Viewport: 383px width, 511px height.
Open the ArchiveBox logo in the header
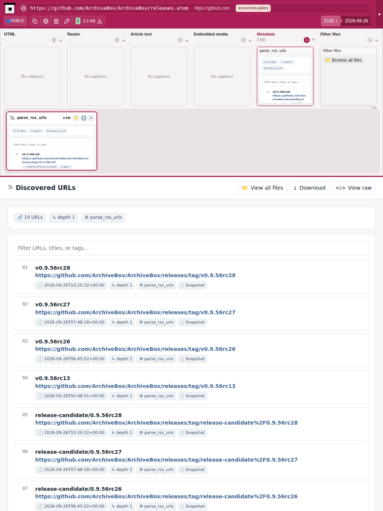point(10,8)
